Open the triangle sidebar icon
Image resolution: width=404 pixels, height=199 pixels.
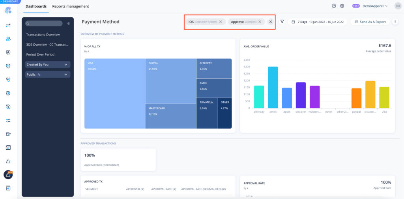click(x=8, y=162)
